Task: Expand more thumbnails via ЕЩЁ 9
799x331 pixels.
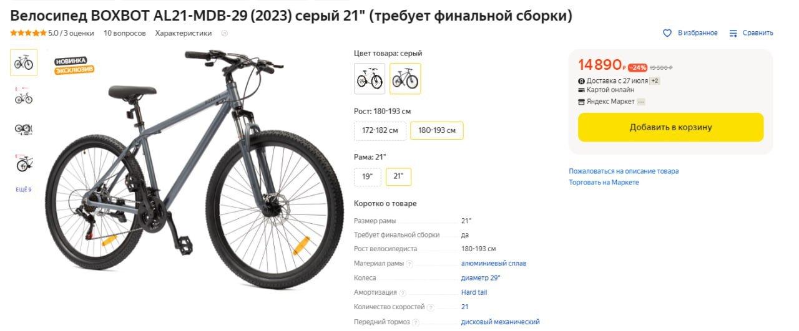Action: (24, 189)
